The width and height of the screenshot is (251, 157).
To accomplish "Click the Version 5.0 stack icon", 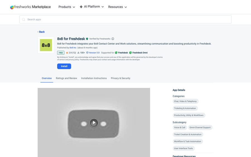I will click(x=87, y=53).
